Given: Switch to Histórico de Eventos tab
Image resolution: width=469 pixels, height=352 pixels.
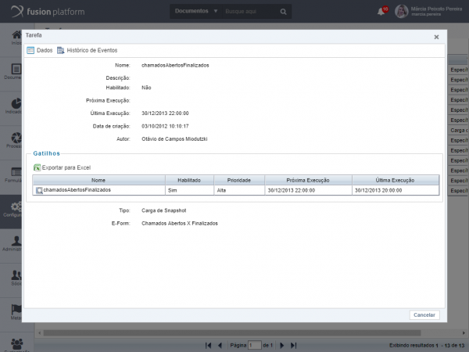Looking at the screenshot, I should coord(87,50).
